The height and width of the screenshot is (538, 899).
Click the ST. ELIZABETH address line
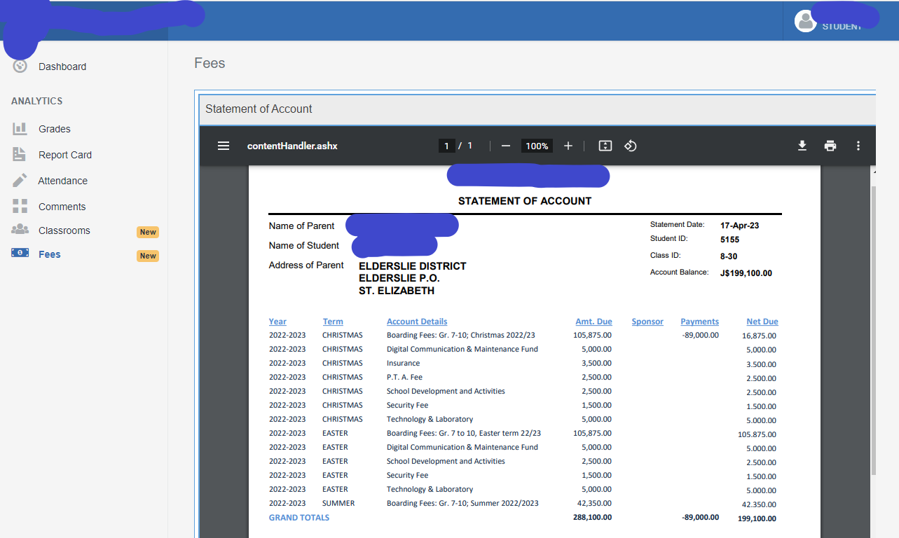pos(396,291)
